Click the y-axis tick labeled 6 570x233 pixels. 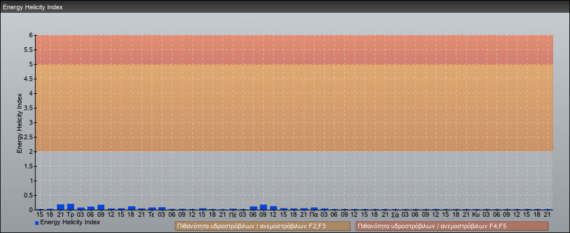(x=30, y=35)
